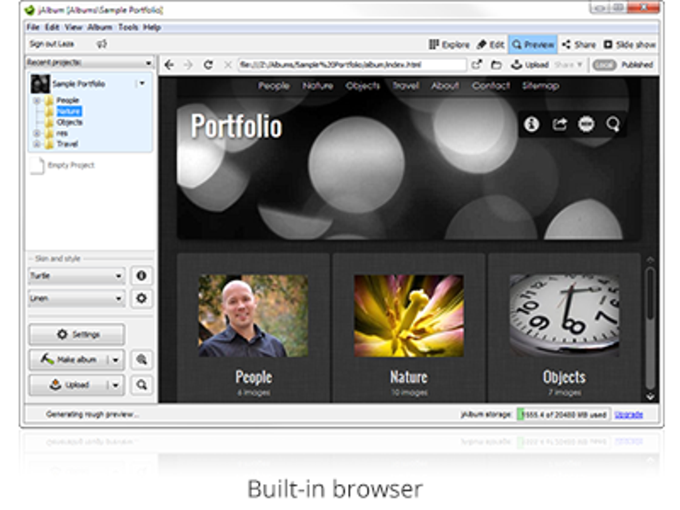The image size is (680, 510).
Task: Expand the Travel folder
Action: 37,144
